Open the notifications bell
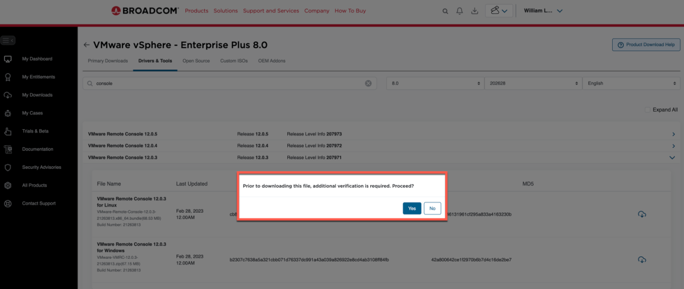Screen dimensions: 684x289 point(459,11)
